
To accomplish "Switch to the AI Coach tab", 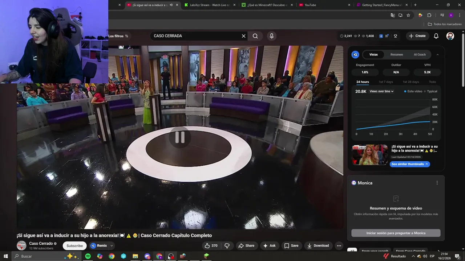I will 420,54.
